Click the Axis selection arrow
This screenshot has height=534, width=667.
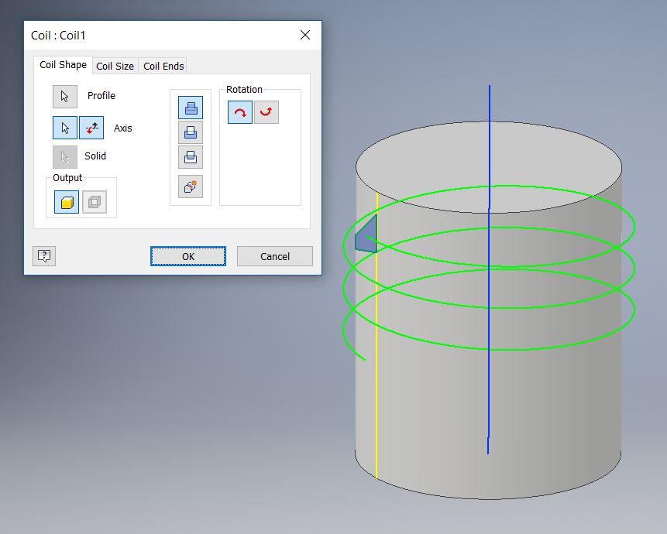(x=65, y=127)
